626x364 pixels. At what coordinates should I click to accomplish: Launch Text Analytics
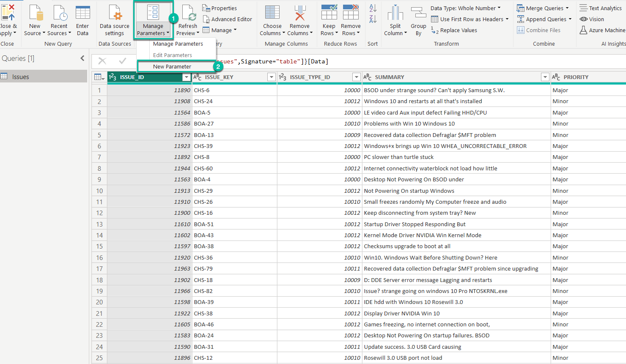click(x=604, y=8)
